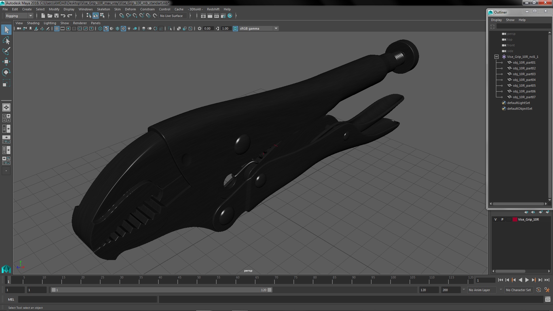Select by component type mode
This screenshot has width=553, height=311.
click(x=102, y=16)
